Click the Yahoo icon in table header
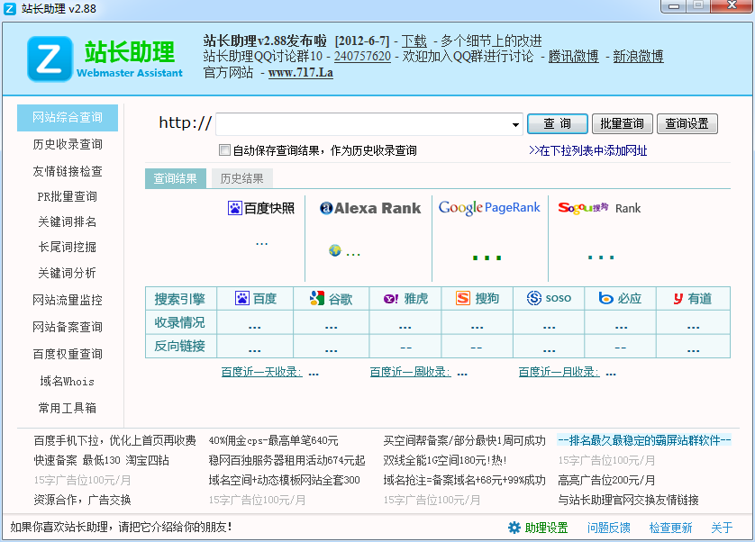755x542 pixels. [x=391, y=298]
